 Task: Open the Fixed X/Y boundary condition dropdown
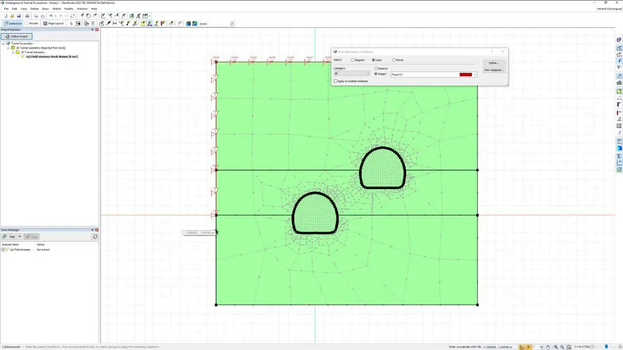pyautogui.click(x=475, y=74)
